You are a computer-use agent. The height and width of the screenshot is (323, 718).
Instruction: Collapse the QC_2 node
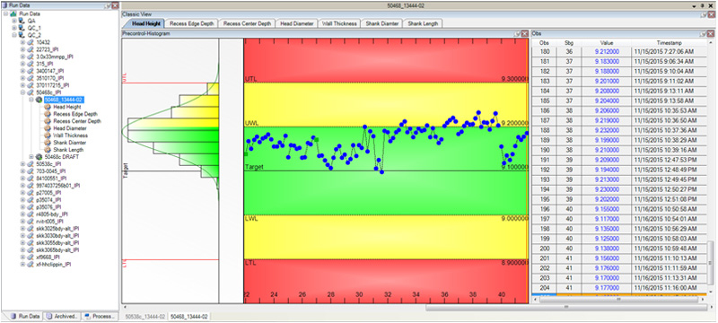[x=14, y=35]
